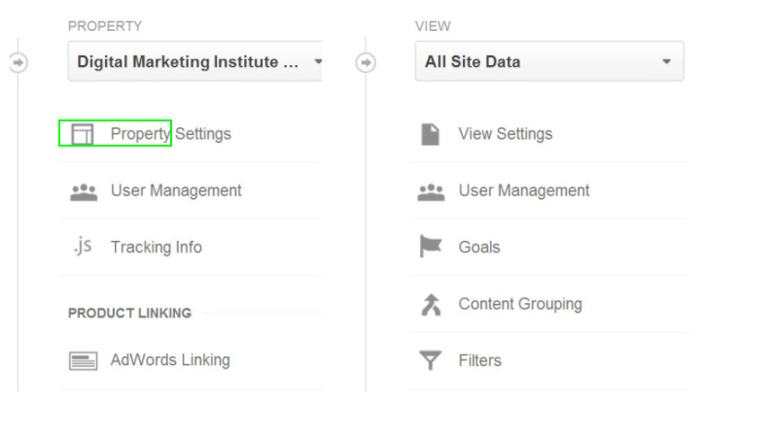Select Goals in View column
This screenshot has width=772, height=436.
(x=479, y=248)
